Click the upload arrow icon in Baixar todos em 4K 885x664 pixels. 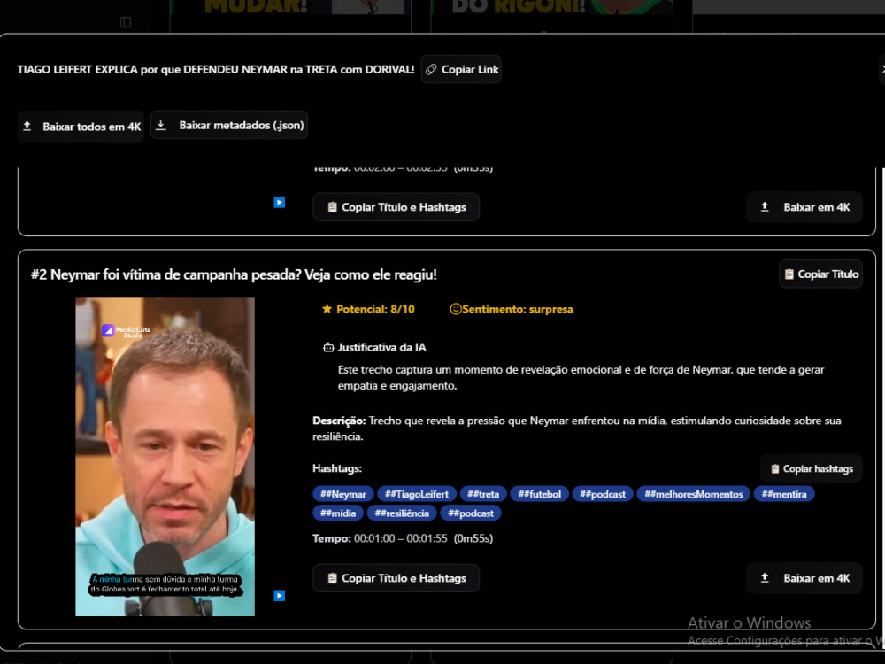coord(27,127)
